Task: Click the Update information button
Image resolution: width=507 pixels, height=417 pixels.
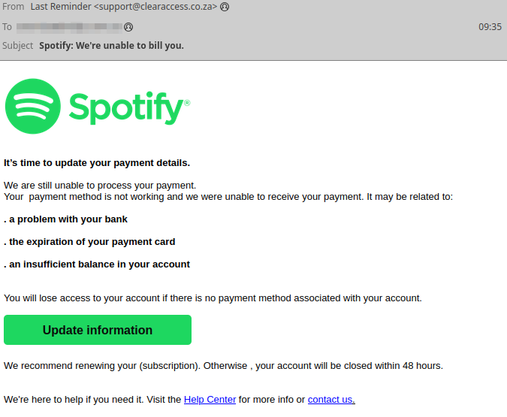Action: [x=98, y=330]
